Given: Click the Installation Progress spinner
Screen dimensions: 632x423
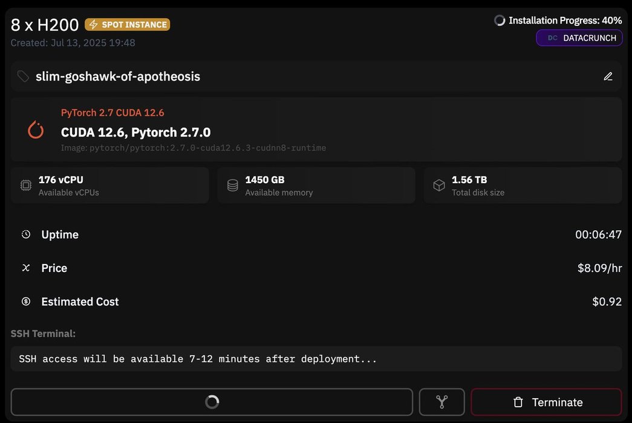Looking at the screenshot, I should click(500, 21).
